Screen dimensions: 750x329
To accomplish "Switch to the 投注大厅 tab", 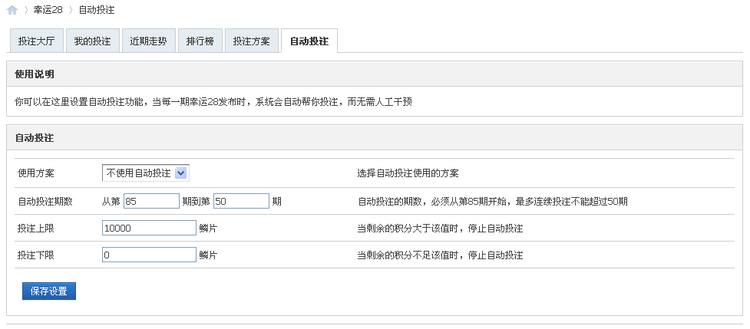I will [x=36, y=41].
